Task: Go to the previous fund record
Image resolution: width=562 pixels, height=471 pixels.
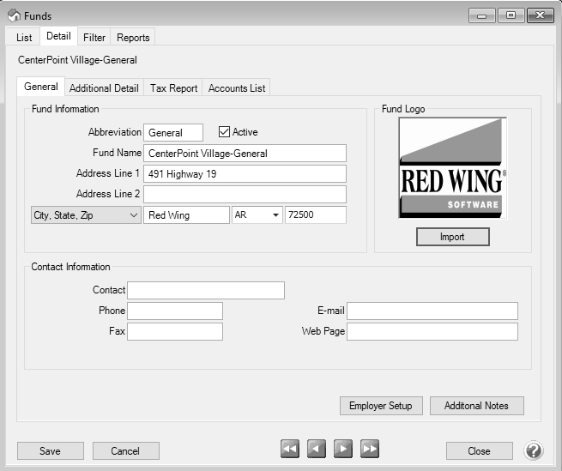Action: tap(317, 450)
